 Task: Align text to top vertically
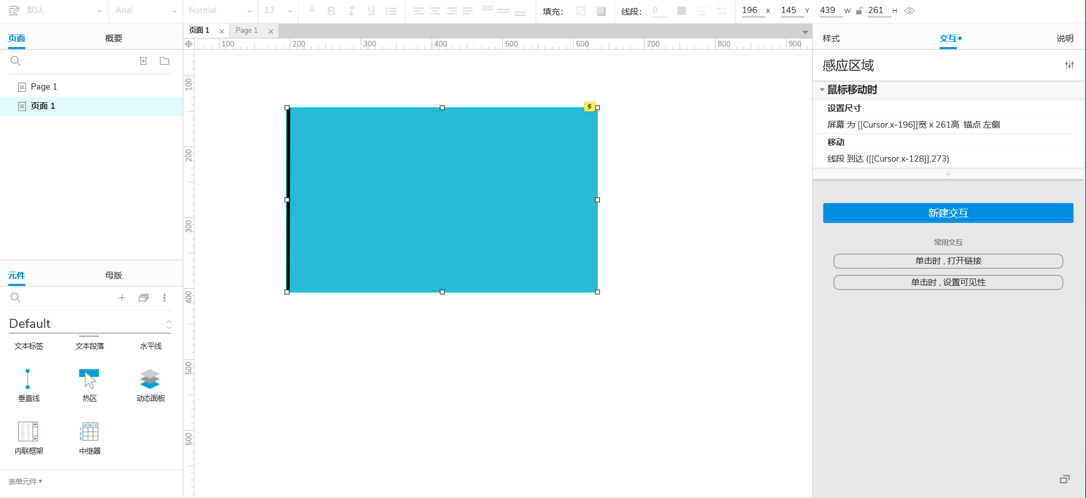487,10
